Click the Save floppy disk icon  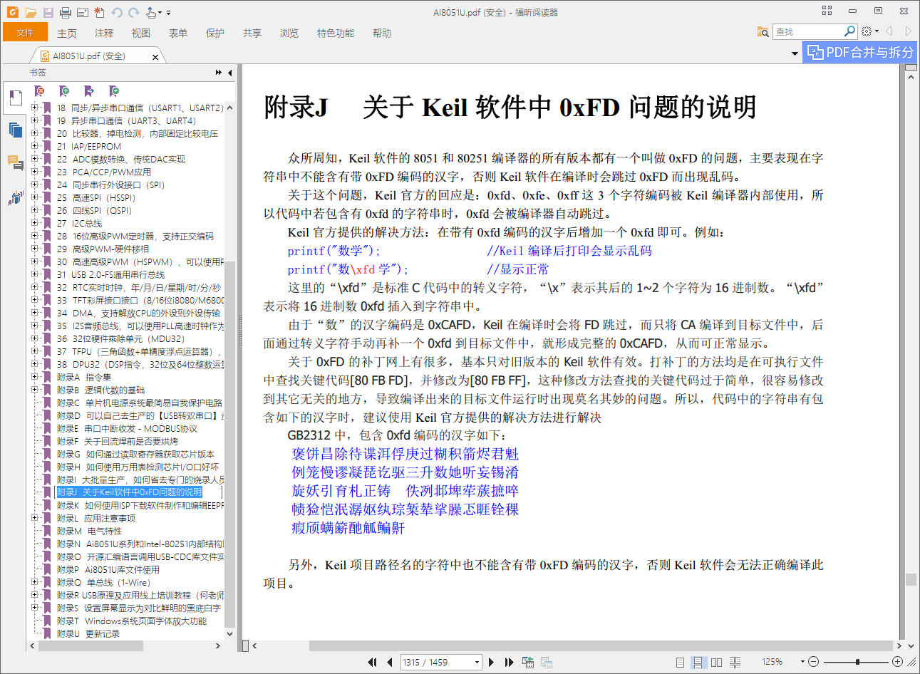(48, 13)
